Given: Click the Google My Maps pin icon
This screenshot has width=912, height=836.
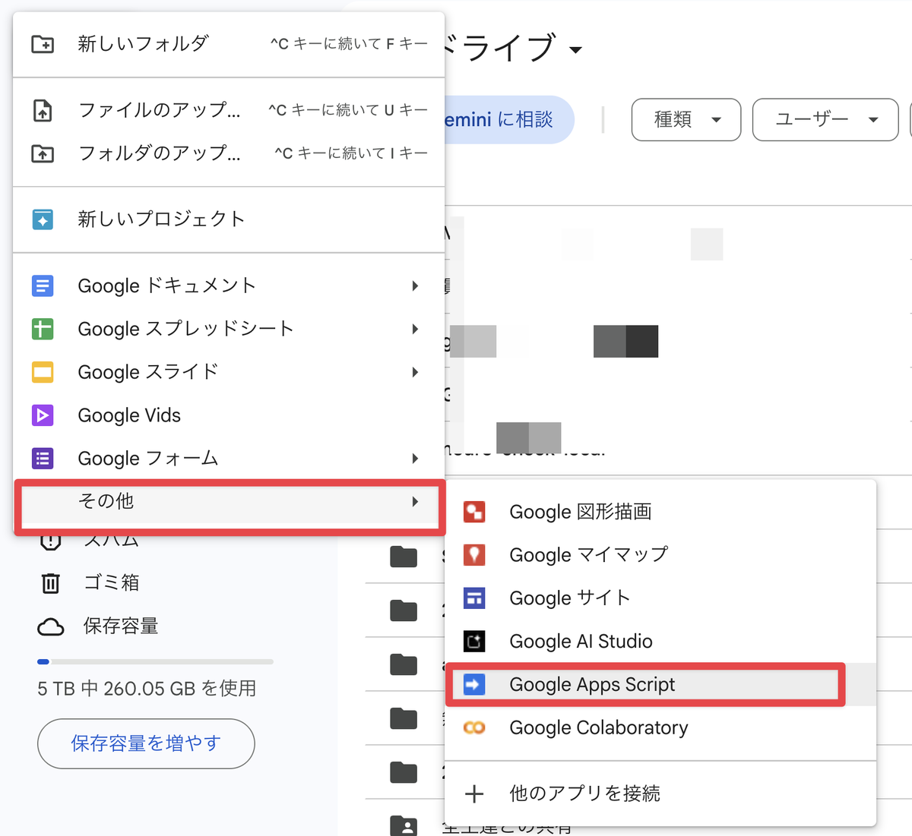Looking at the screenshot, I should pos(474,555).
